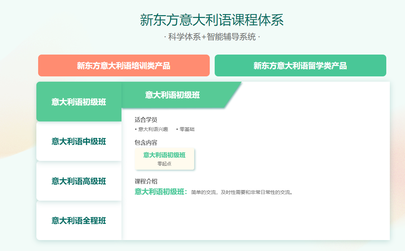
Task: Click the page title 新东方意大利语课程体系
Action: click(212, 20)
